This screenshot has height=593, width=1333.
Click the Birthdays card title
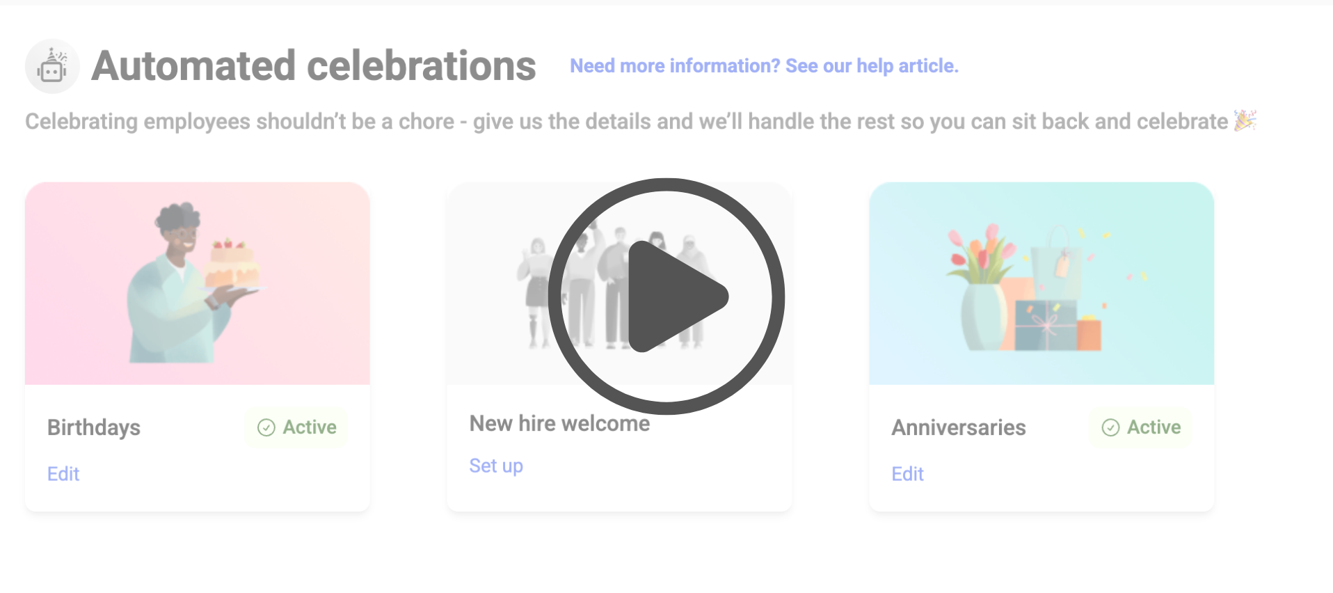(94, 427)
